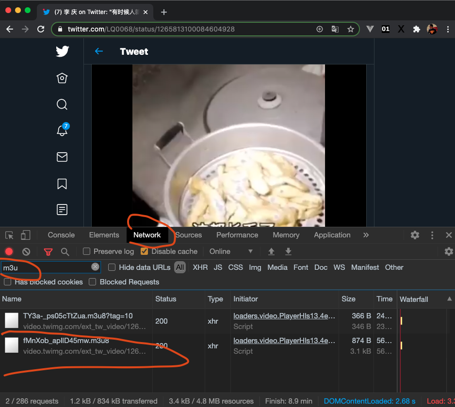Select fMnXob_apIlD45mw.m3u8 request row

(x=227, y=346)
